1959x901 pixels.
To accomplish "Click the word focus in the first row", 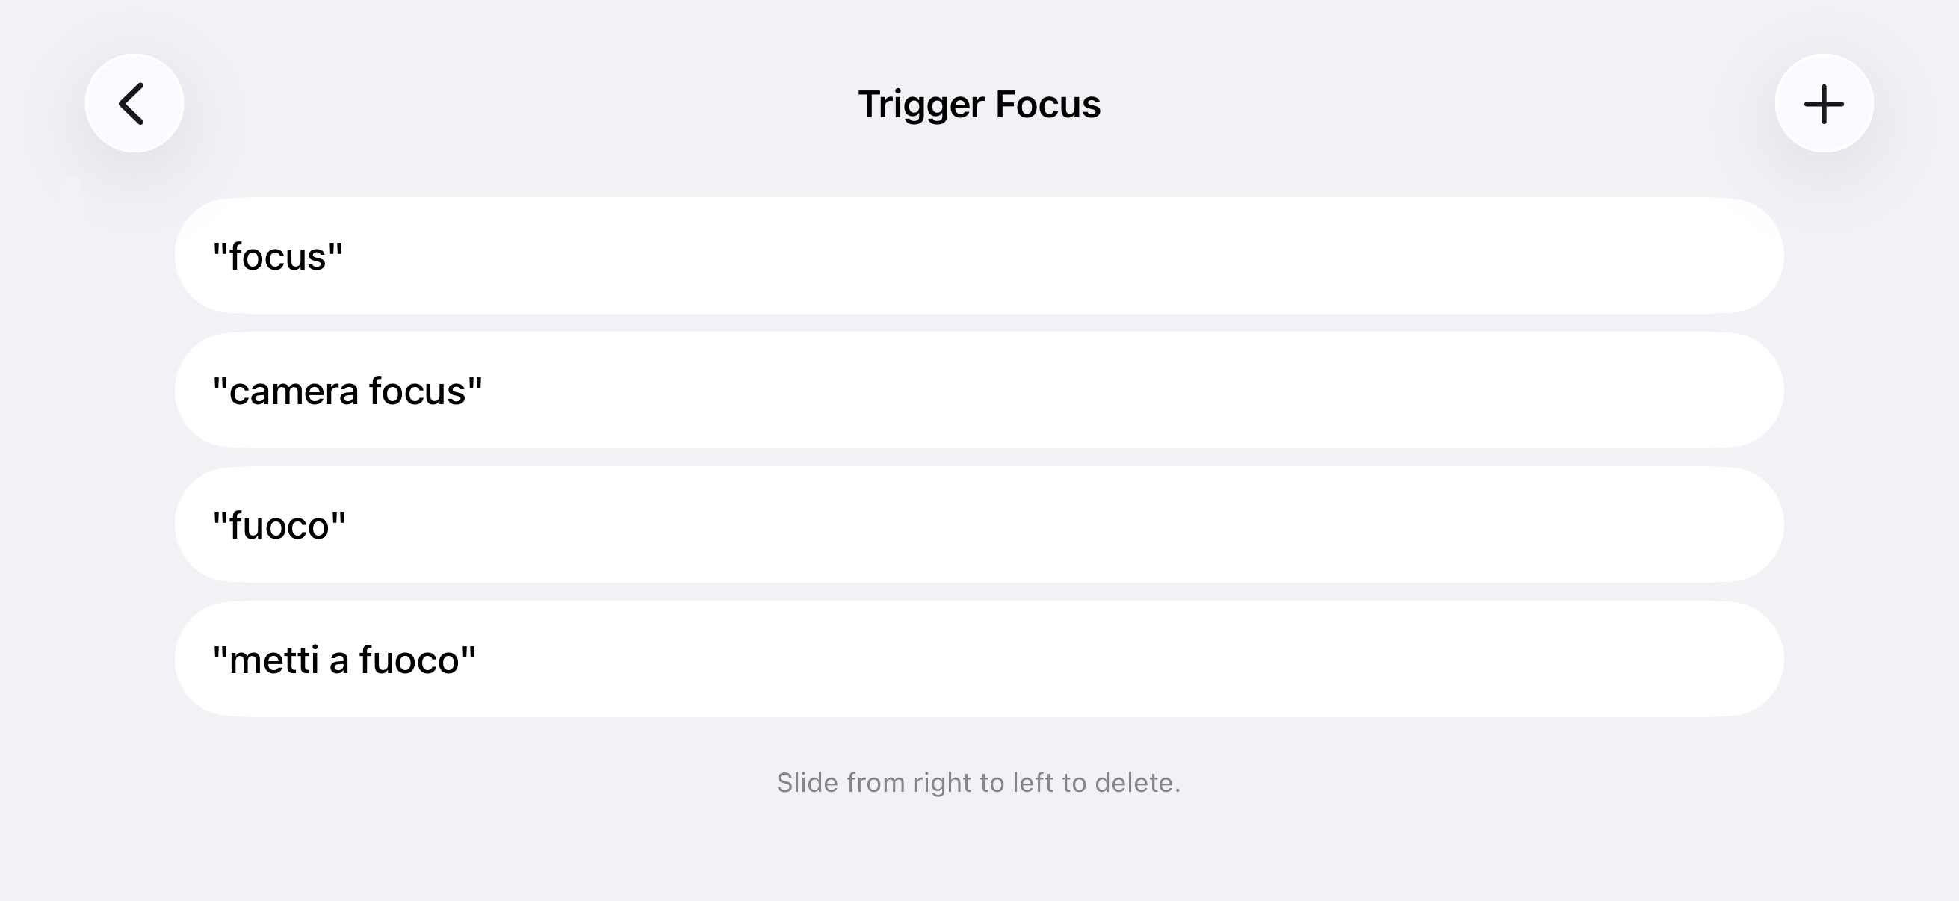I will coord(278,257).
